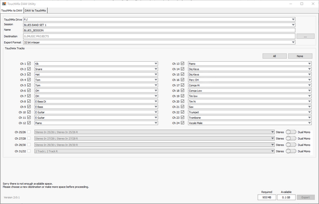Image resolution: width=319 pixels, height=204 pixels.
Task: Expand the Ch 9 E Bass dropdown
Action: pyautogui.click(x=96, y=107)
